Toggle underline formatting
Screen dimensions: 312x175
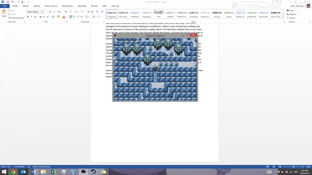point(35,17)
